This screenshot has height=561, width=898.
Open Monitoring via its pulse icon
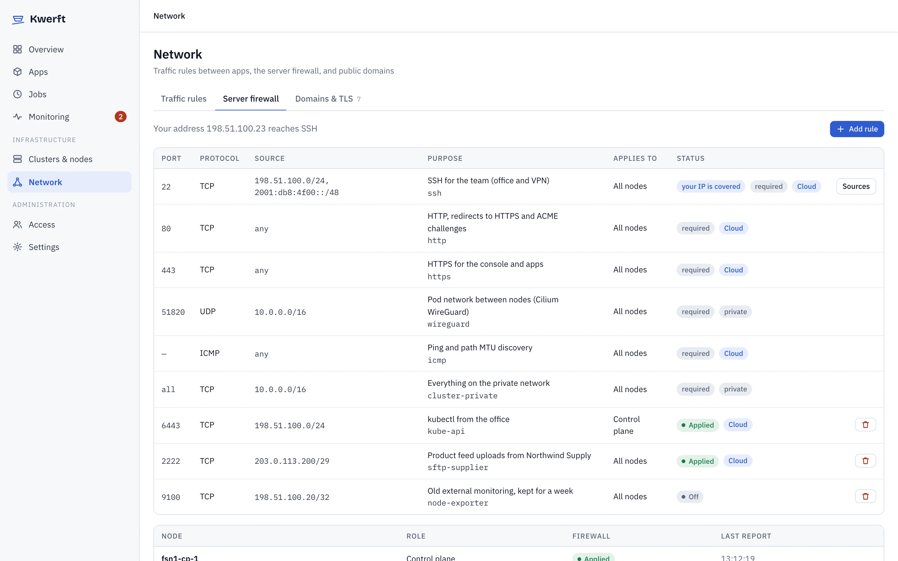tap(17, 117)
